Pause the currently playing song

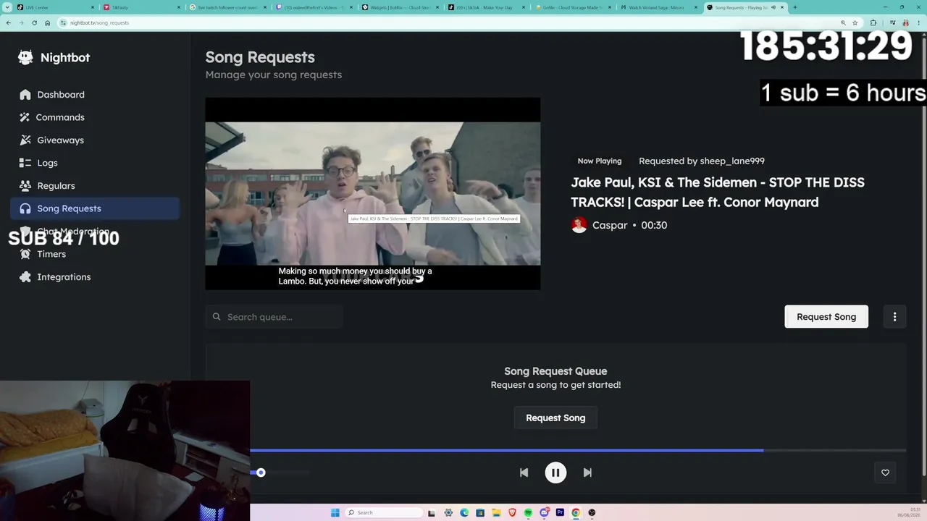(x=555, y=473)
